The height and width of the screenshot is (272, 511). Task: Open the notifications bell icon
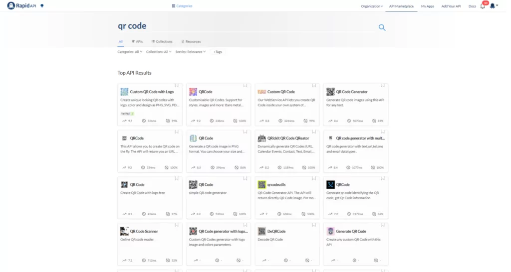[x=483, y=6]
